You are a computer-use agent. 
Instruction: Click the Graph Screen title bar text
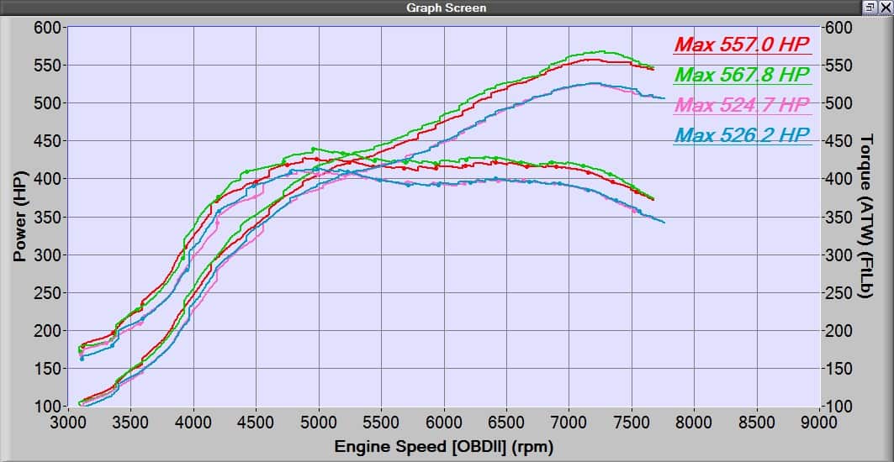click(446, 8)
